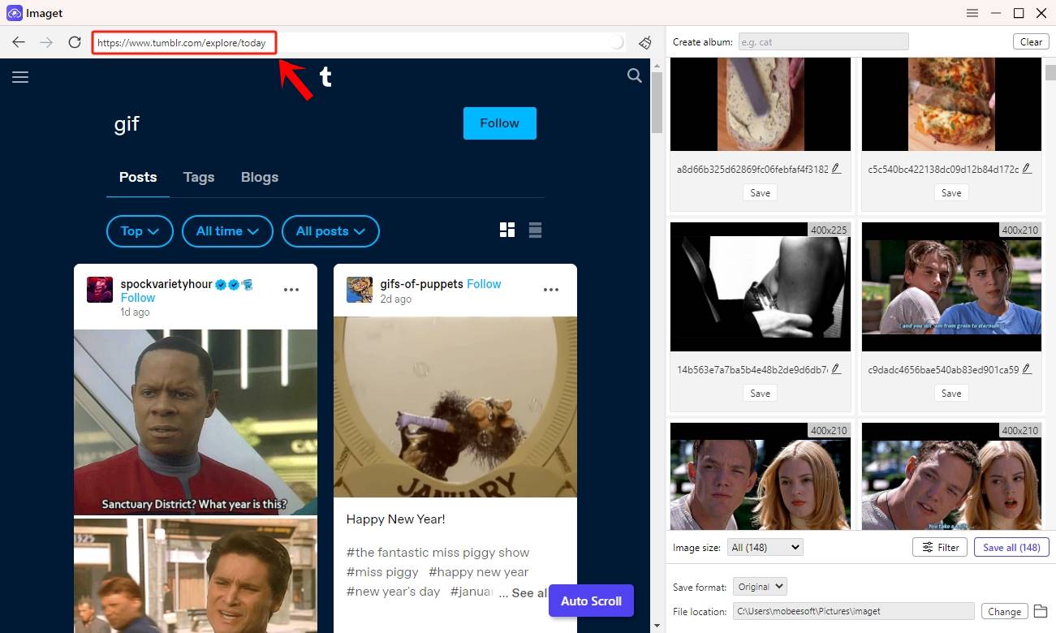Screen dimensions: 1056x633
Task: Rename image c5c540bc422138dc using the pencil icon
Action: pos(1026,167)
